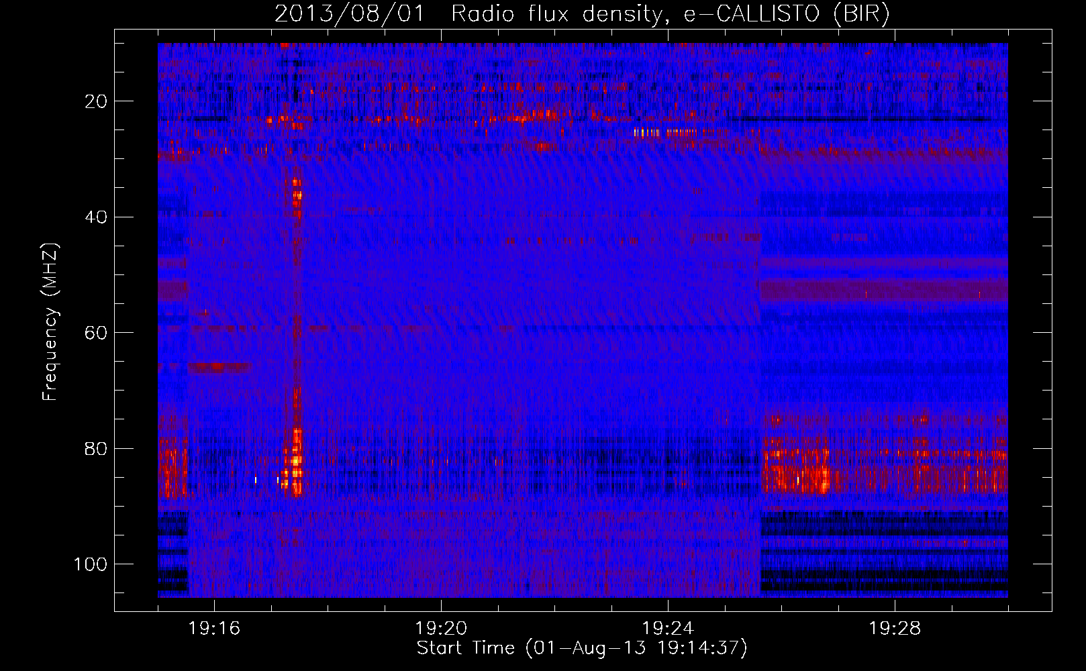Click the time tick label '19:16'

pos(214,629)
